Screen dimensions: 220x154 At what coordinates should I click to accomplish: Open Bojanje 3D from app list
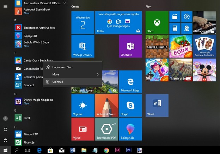tap(40, 36)
